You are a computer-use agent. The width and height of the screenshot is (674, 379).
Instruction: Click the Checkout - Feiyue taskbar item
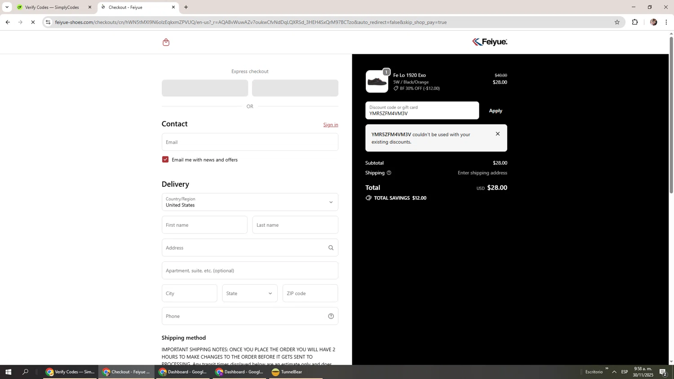(x=127, y=372)
